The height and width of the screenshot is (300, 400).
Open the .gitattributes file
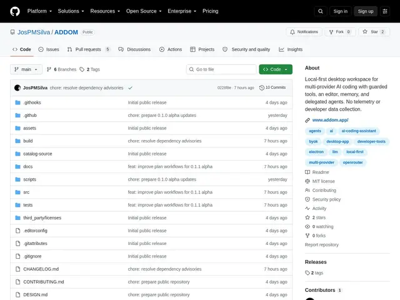tap(36, 243)
